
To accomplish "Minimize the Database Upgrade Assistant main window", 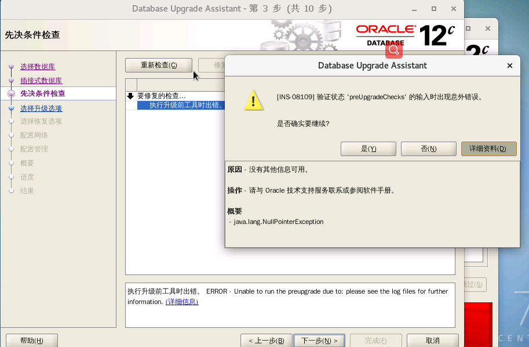I will click(x=414, y=9).
